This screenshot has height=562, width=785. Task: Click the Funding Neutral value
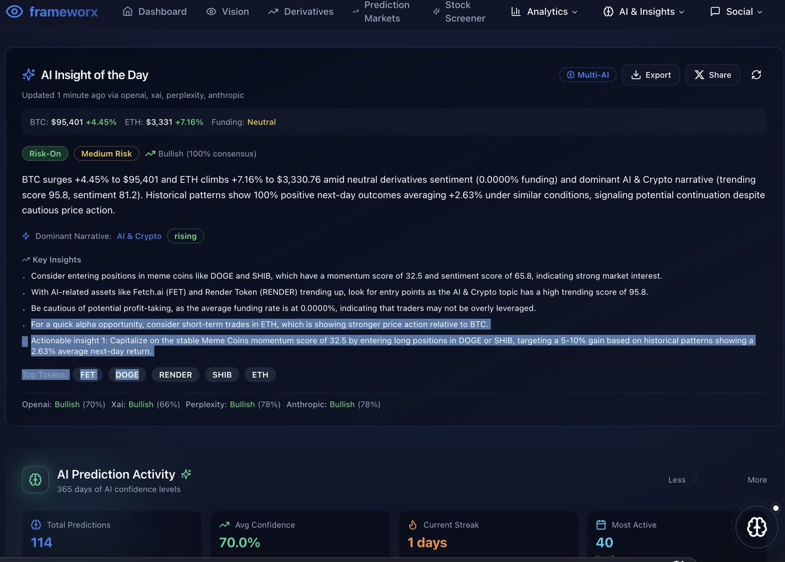tap(262, 122)
